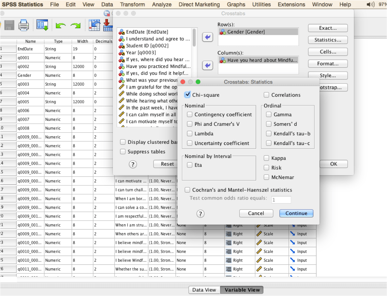Click the Cells... button
The width and height of the screenshot is (387, 296).
(x=328, y=52)
